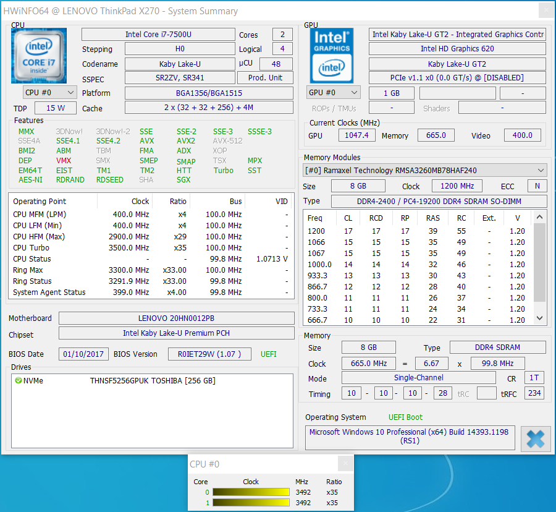This screenshot has width=556, height=512.
Task: Click the VID column header
Action: click(x=269, y=201)
